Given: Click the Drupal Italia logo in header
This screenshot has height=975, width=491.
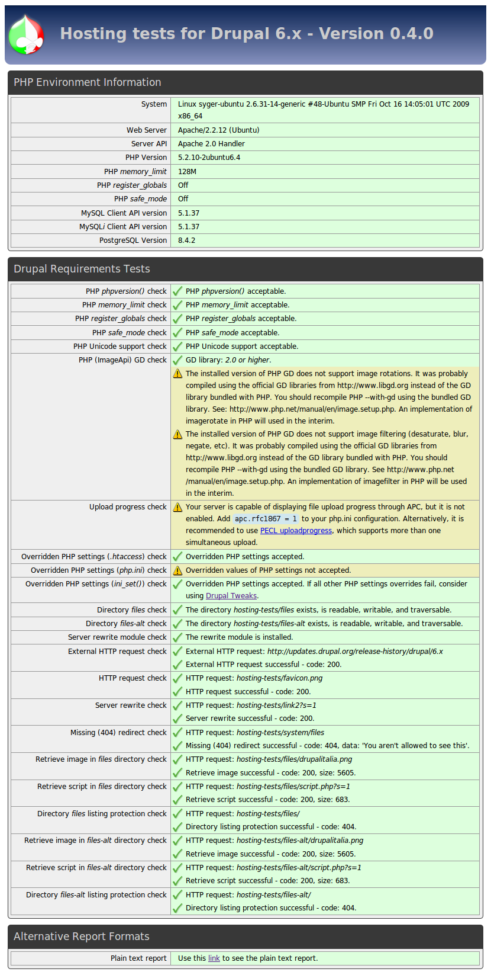Looking at the screenshot, I should coord(26,35).
